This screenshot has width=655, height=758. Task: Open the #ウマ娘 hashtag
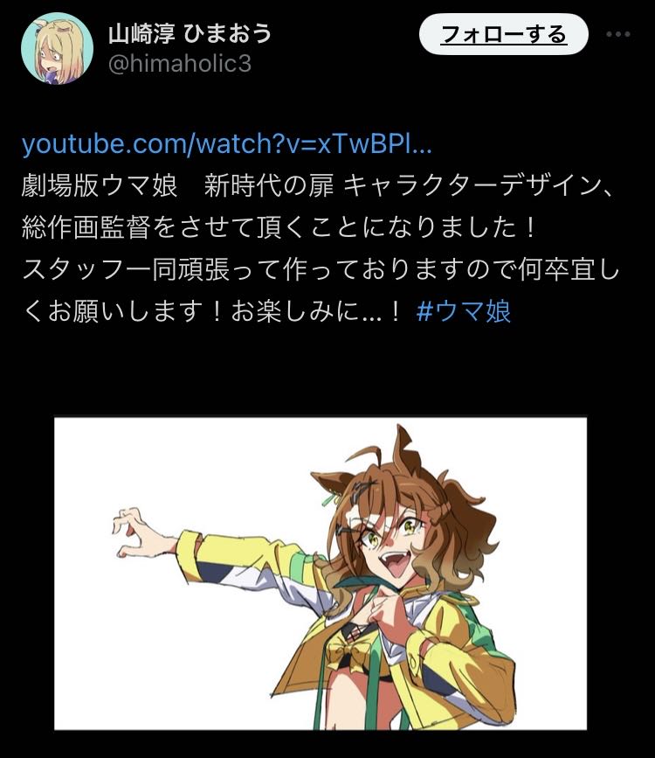point(463,311)
